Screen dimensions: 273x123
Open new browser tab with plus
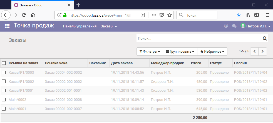click(x=78, y=5)
